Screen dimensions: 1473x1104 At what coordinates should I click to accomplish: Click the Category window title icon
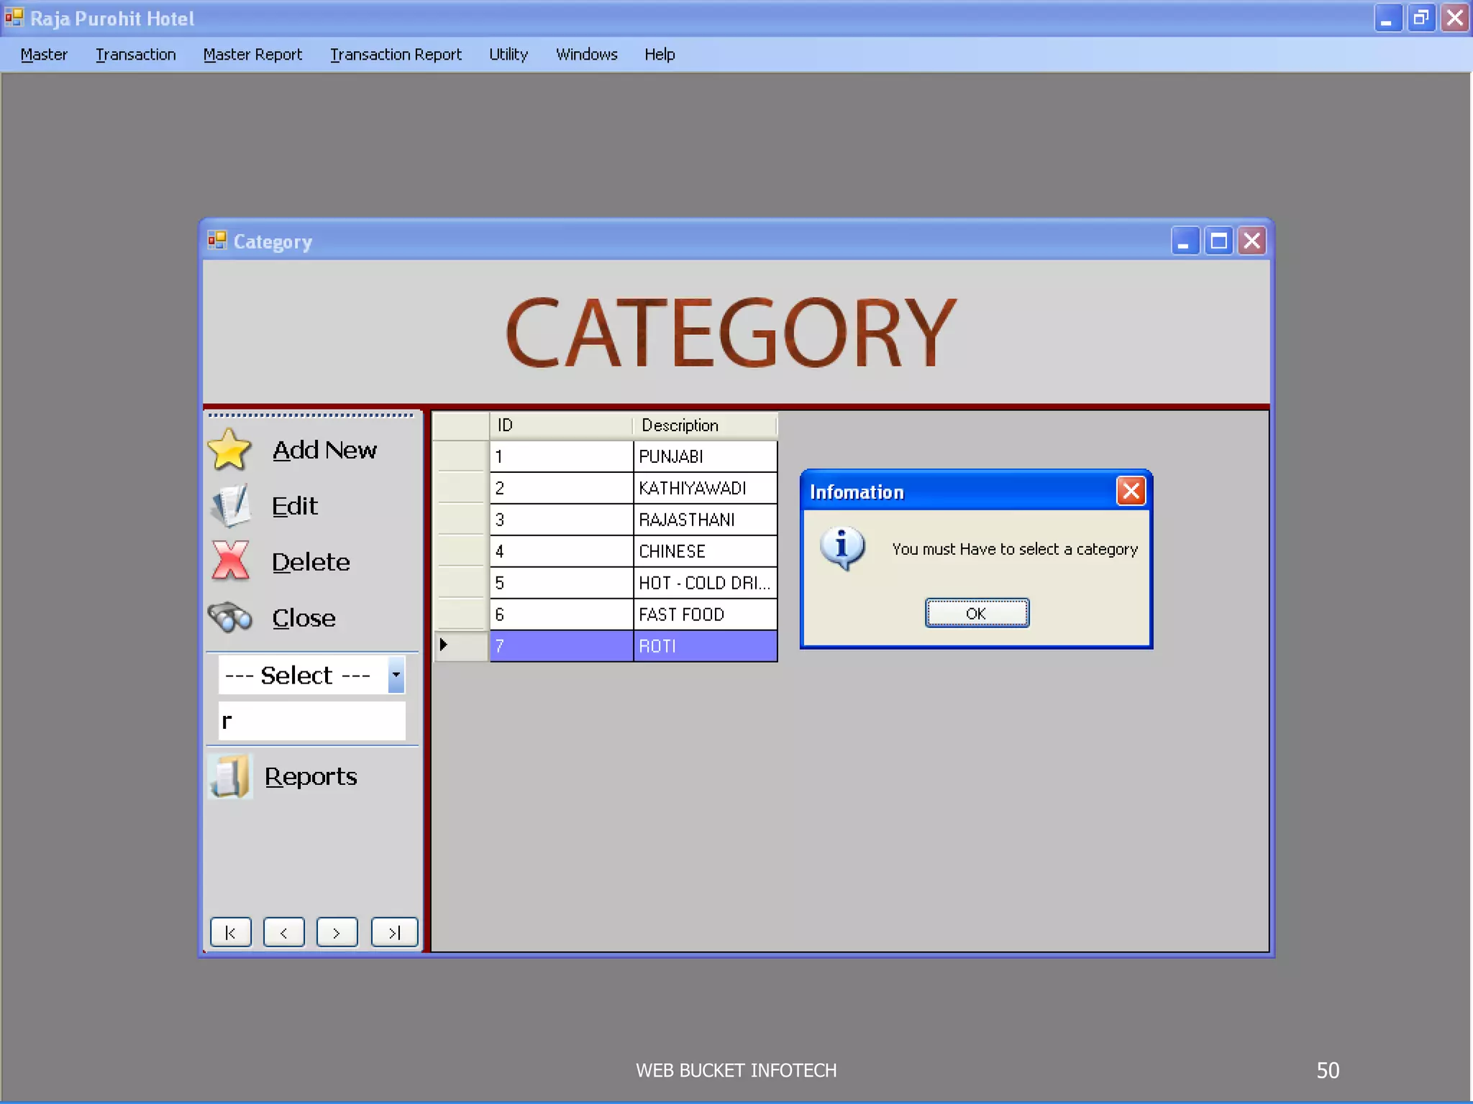217,240
